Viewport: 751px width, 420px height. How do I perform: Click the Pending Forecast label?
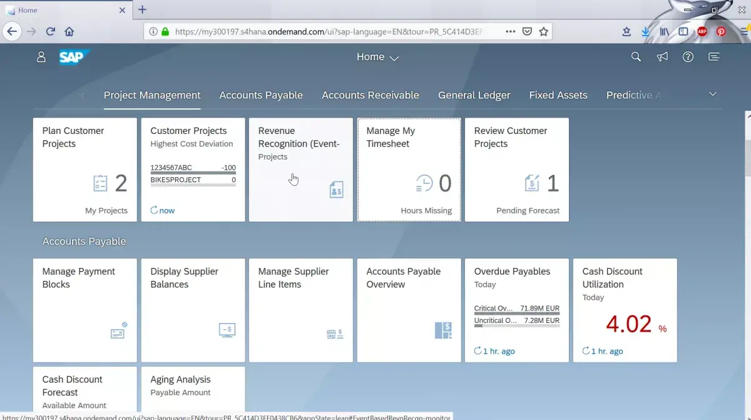(x=528, y=211)
